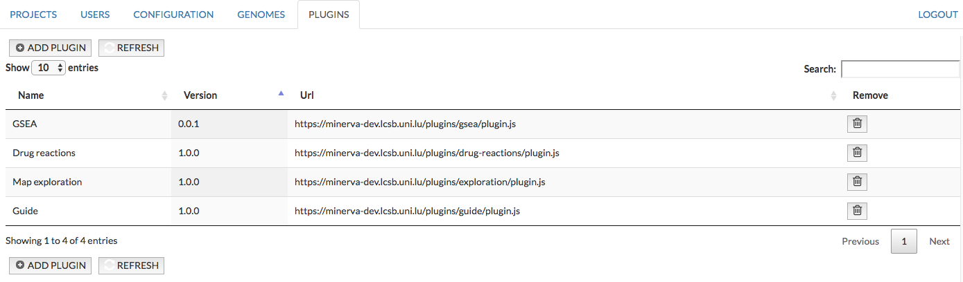Sort table by Name column arrows
Viewport: 963px width, 282px height.
[x=164, y=95]
